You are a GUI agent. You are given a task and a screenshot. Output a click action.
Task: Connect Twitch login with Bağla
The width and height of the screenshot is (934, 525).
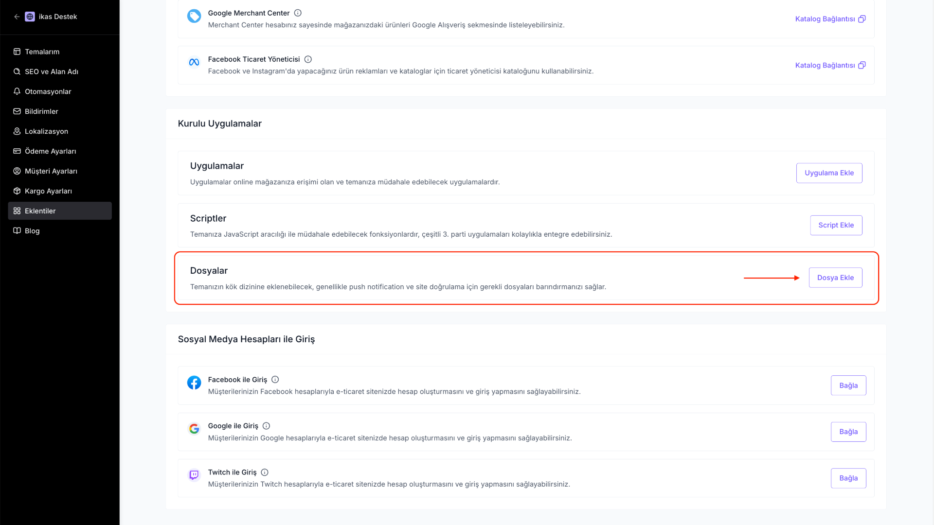tap(848, 478)
